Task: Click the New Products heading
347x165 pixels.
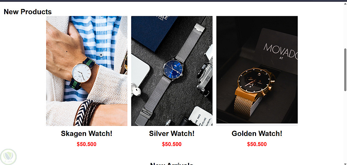Action: click(28, 12)
